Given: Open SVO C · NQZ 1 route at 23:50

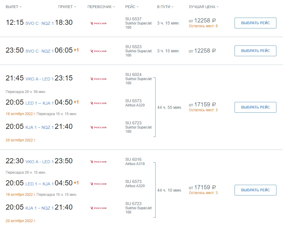Looking at the screenshot, I should 39,51.
